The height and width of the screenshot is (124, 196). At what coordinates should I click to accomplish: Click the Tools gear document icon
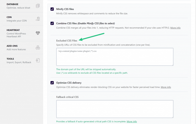pos(38,60)
